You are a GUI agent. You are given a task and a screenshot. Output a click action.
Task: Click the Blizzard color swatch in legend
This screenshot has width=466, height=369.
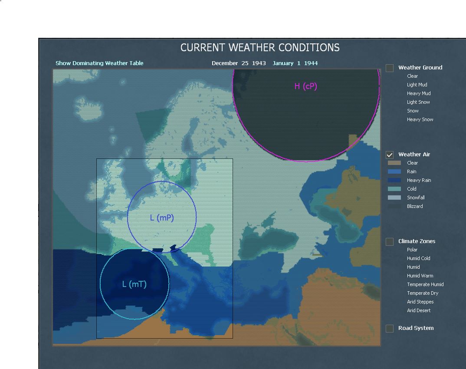pos(394,206)
